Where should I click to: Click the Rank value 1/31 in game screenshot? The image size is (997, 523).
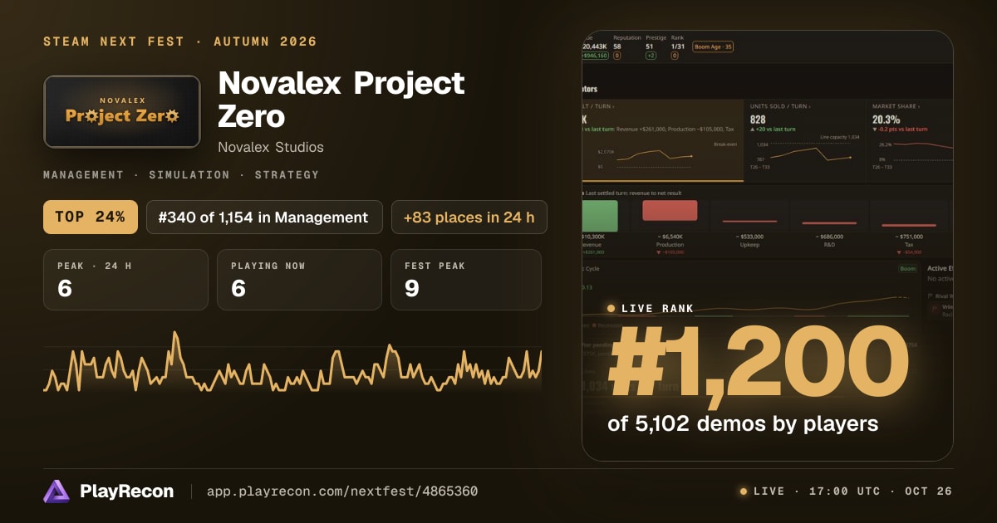point(677,46)
